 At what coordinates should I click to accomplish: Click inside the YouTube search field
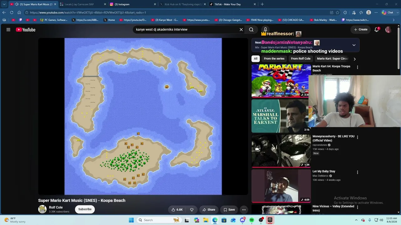tap(186, 30)
